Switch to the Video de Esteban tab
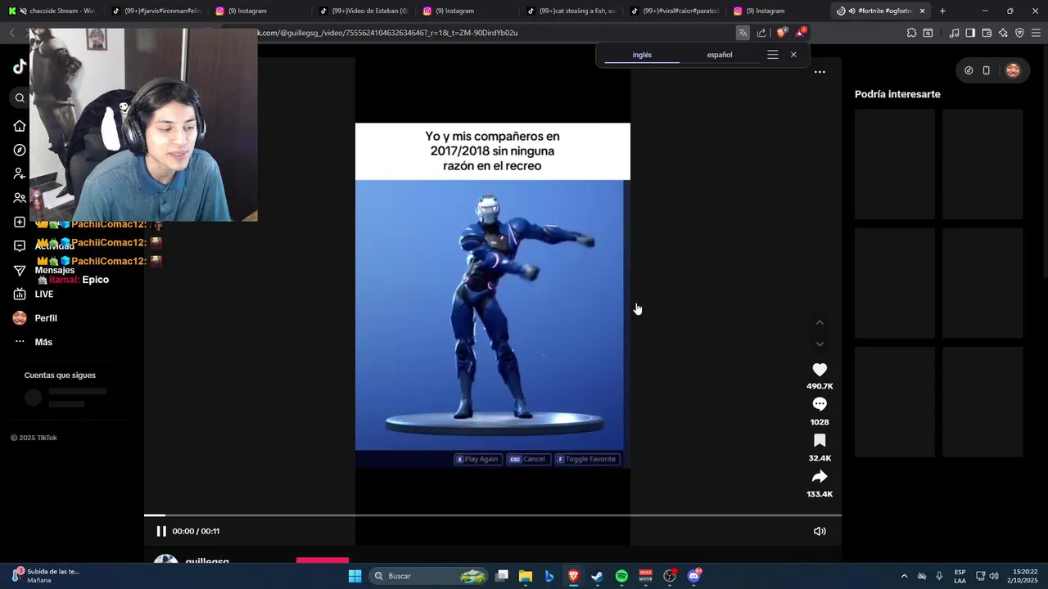The height and width of the screenshot is (589, 1048). 364,11
